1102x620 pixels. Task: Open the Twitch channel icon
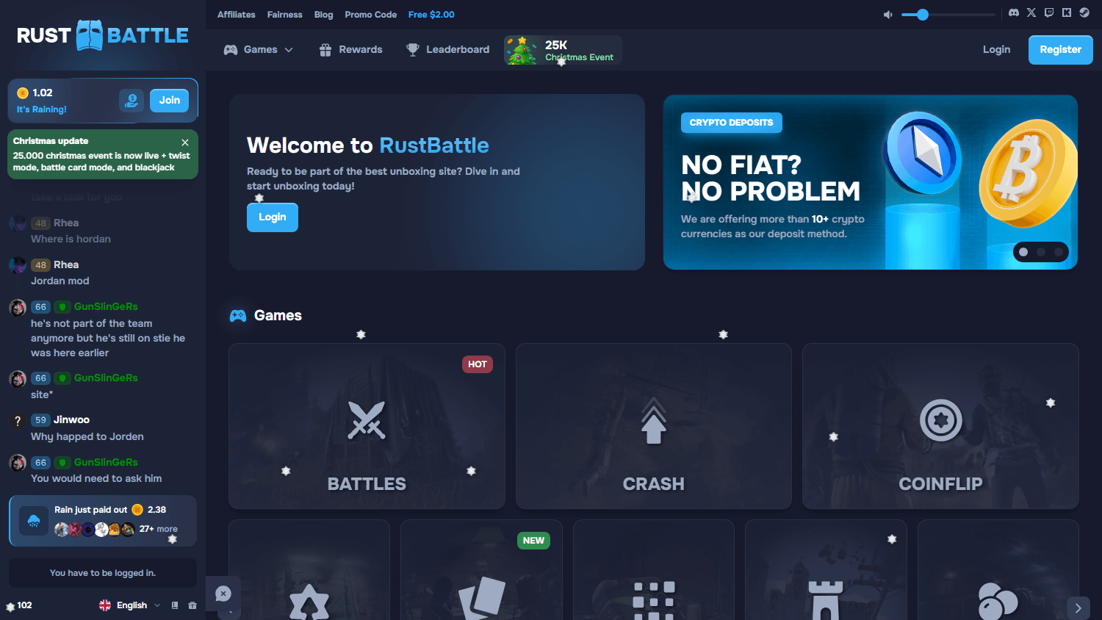(x=1049, y=12)
